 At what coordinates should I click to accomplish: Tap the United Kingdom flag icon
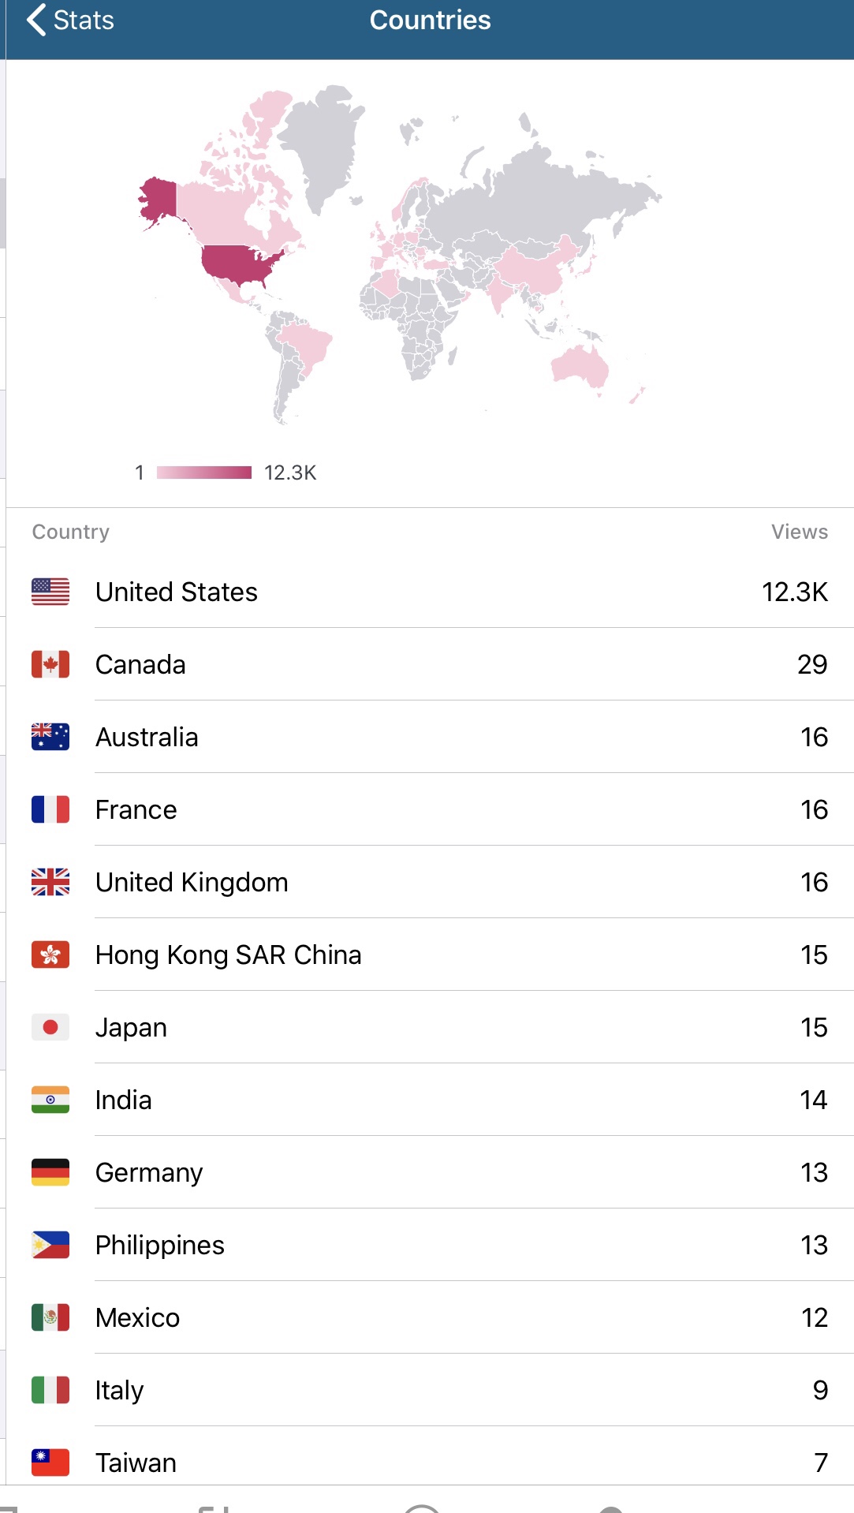coord(50,882)
